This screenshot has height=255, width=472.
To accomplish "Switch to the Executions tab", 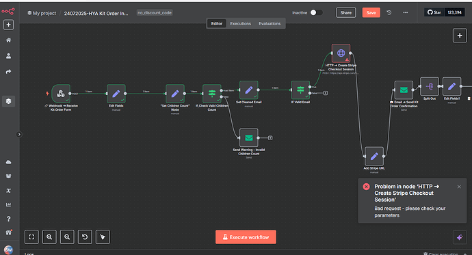I will coord(240,23).
